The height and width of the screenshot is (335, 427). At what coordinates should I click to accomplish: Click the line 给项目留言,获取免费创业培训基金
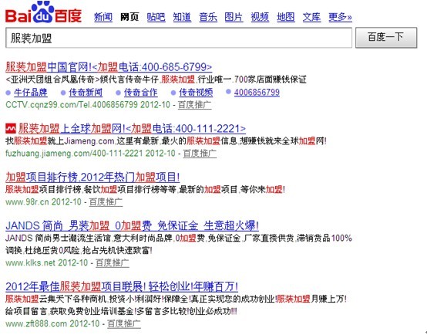[122, 311]
